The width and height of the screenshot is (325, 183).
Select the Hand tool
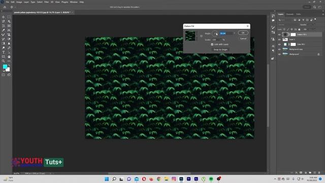coord(9,56)
